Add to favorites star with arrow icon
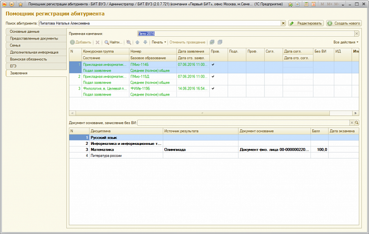The height and width of the screenshot is (234, 369). [290, 4]
